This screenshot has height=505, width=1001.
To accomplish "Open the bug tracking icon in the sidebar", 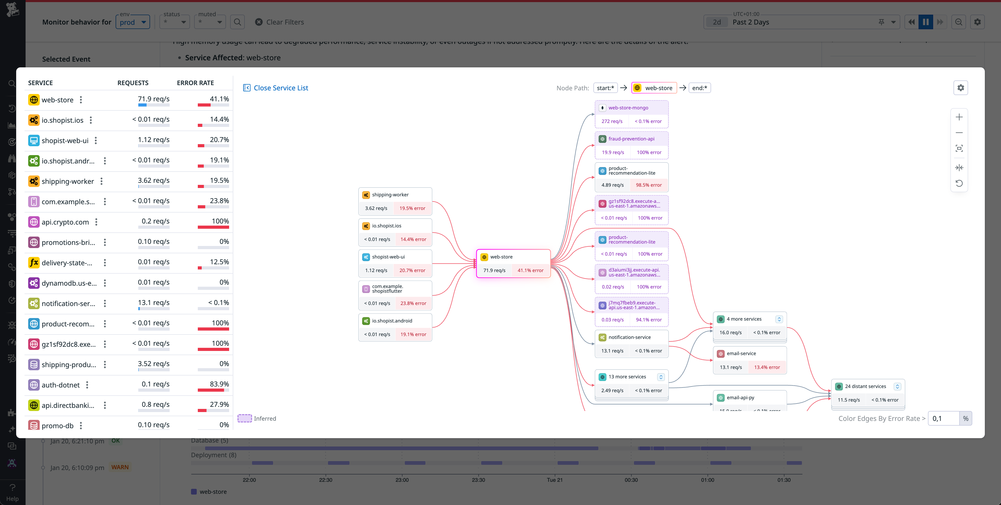I will pyautogui.click(x=12, y=325).
